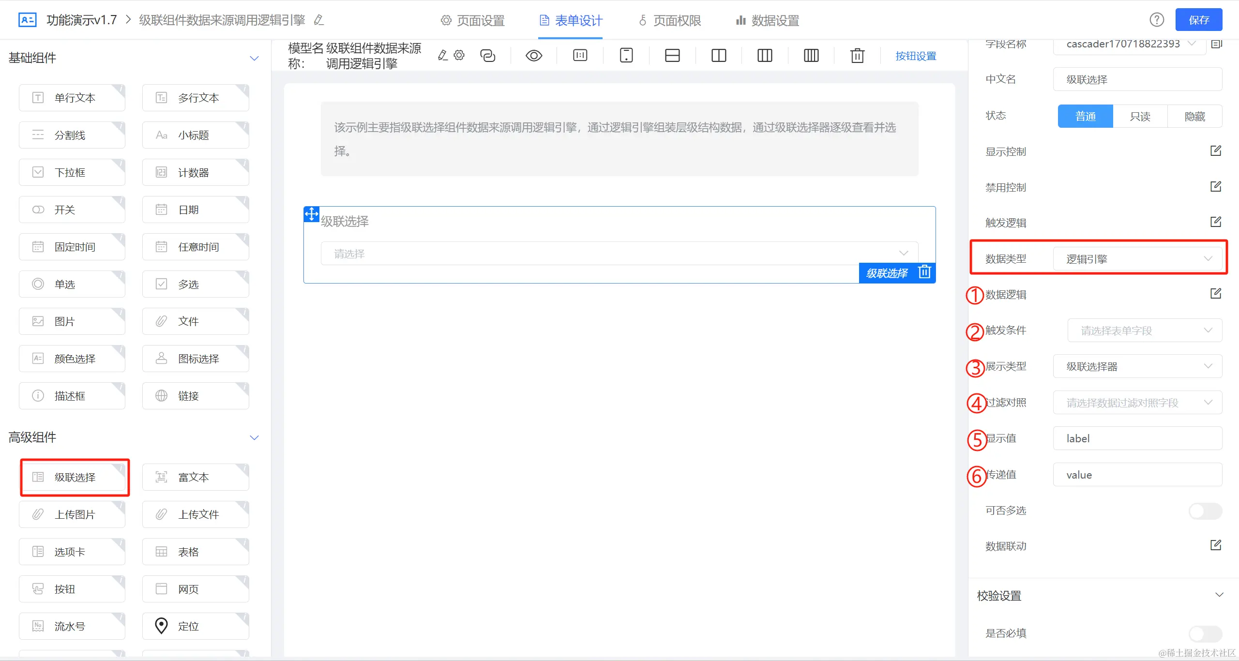The height and width of the screenshot is (661, 1239).
Task: Open the 展示类型 dropdown
Action: click(1137, 366)
